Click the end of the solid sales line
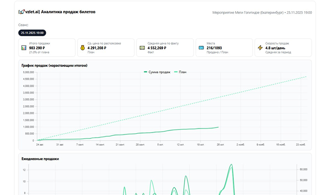The width and height of the screenshot is (333, 195). click(x=219, y=127)
